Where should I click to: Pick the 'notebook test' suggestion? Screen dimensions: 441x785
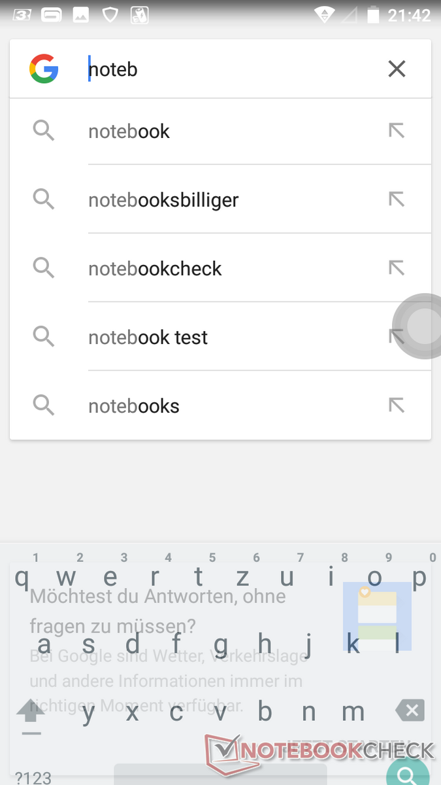[x=148, y=338]
